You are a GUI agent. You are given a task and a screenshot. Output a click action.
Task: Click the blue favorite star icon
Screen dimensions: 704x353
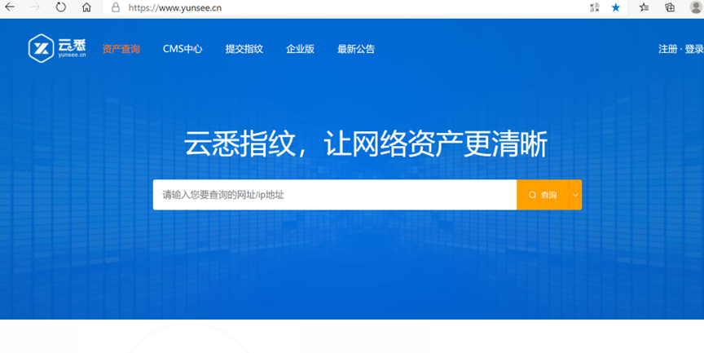616,7
